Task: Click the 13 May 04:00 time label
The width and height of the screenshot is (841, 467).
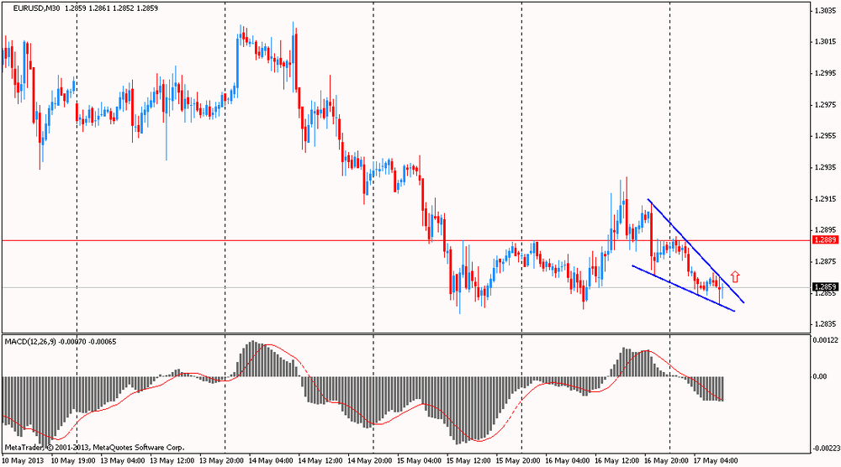Action: point(122,460)
